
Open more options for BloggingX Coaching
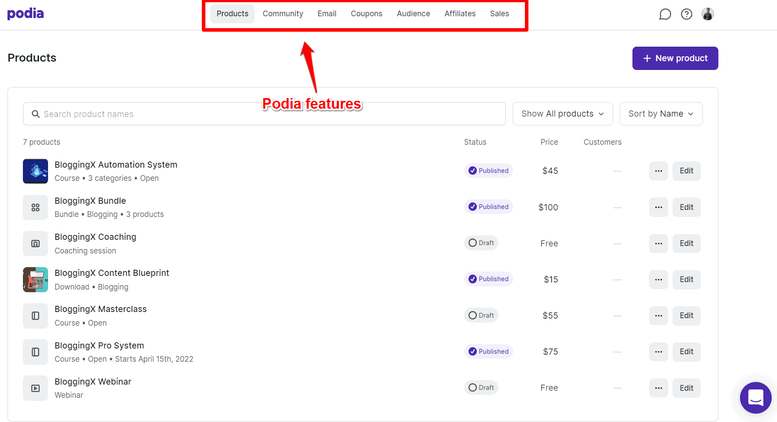point(658,243)
